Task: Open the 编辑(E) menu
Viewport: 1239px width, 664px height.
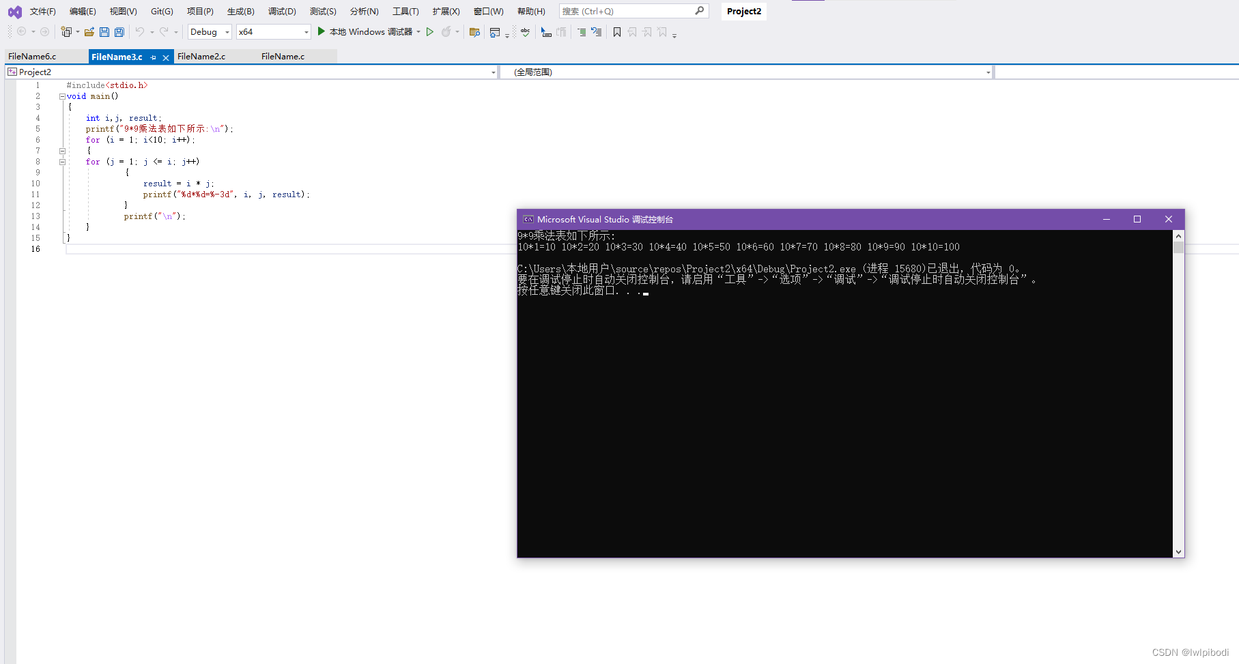Action: click(83, 12)
